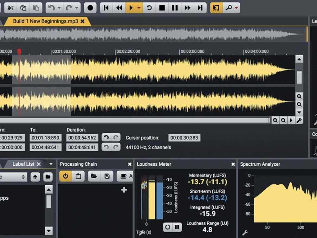Open the zoom tool dropdown arrow
Viewport: 317px width, 238px height.
236,8
